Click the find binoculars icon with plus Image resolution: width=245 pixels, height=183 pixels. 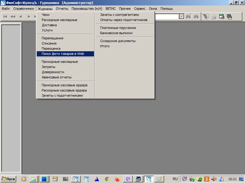click(188, 17)
